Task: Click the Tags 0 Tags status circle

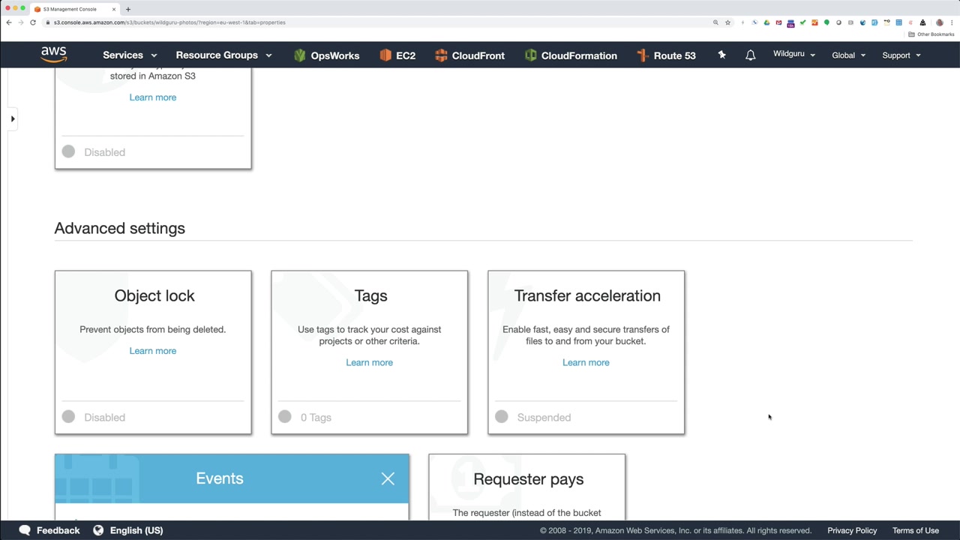Action: (x=285, y=417)
